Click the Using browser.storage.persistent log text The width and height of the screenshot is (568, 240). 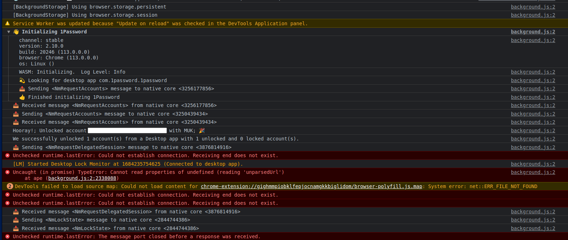tap(89, 7)
